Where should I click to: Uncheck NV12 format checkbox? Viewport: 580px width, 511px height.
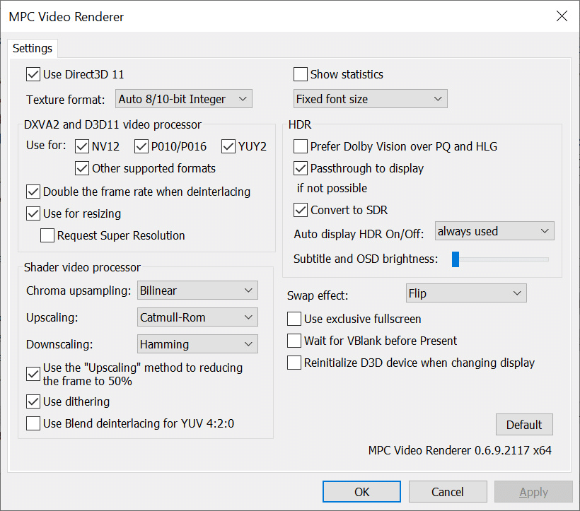click(x=82, y=146)
